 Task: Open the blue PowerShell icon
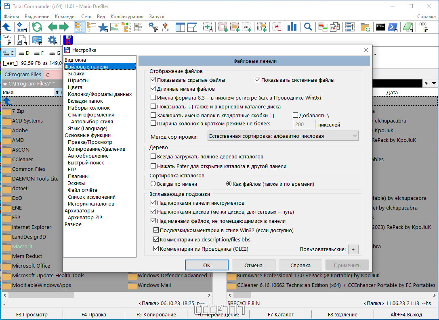(x=392, y=27)
